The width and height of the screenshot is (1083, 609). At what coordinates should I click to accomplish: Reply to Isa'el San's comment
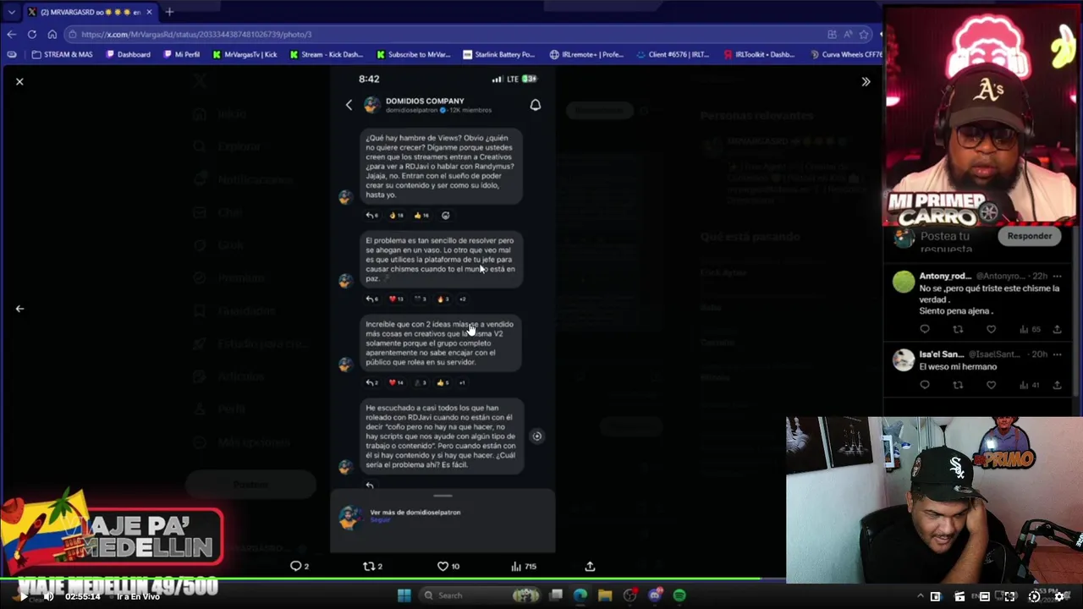coord(925,385)
